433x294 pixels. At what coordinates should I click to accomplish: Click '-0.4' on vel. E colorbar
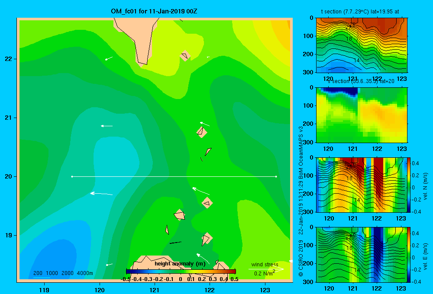416,281
